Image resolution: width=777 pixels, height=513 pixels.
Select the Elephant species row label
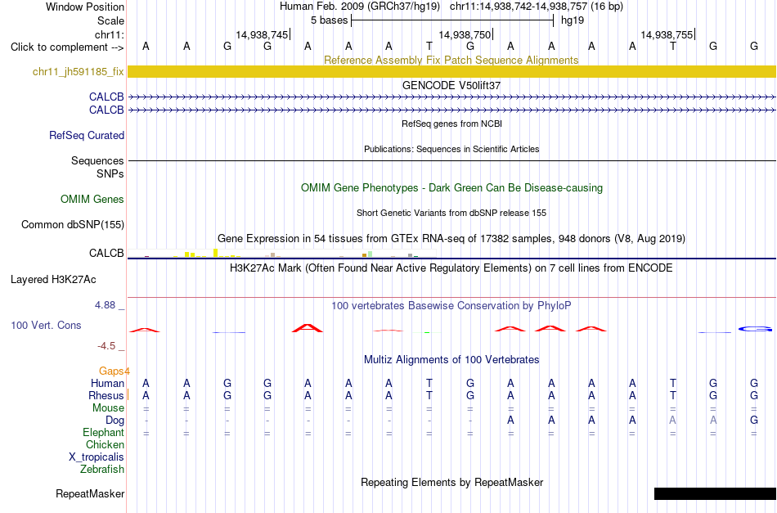[x=104, y=433]
